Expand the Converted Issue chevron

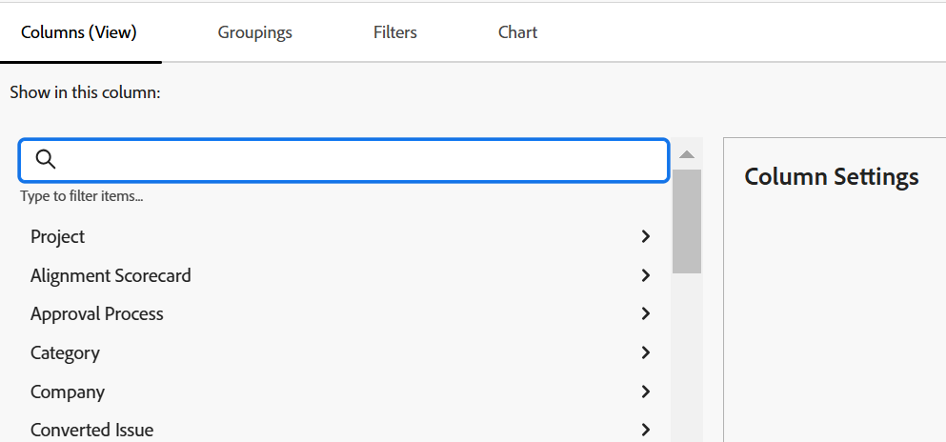click(646, 430)
